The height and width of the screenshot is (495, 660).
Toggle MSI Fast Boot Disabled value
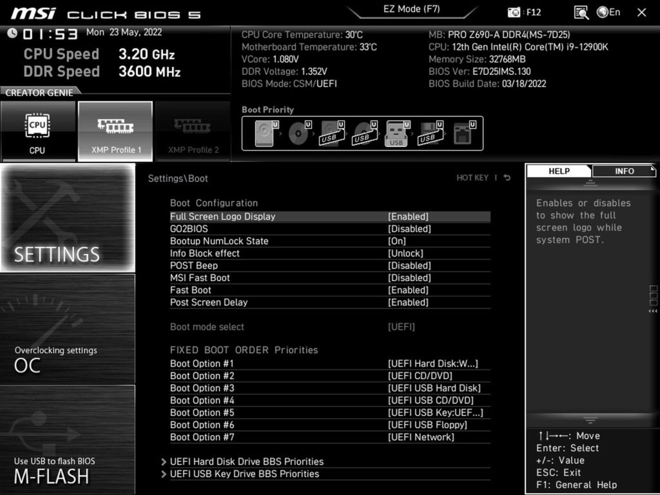point(409,277)
